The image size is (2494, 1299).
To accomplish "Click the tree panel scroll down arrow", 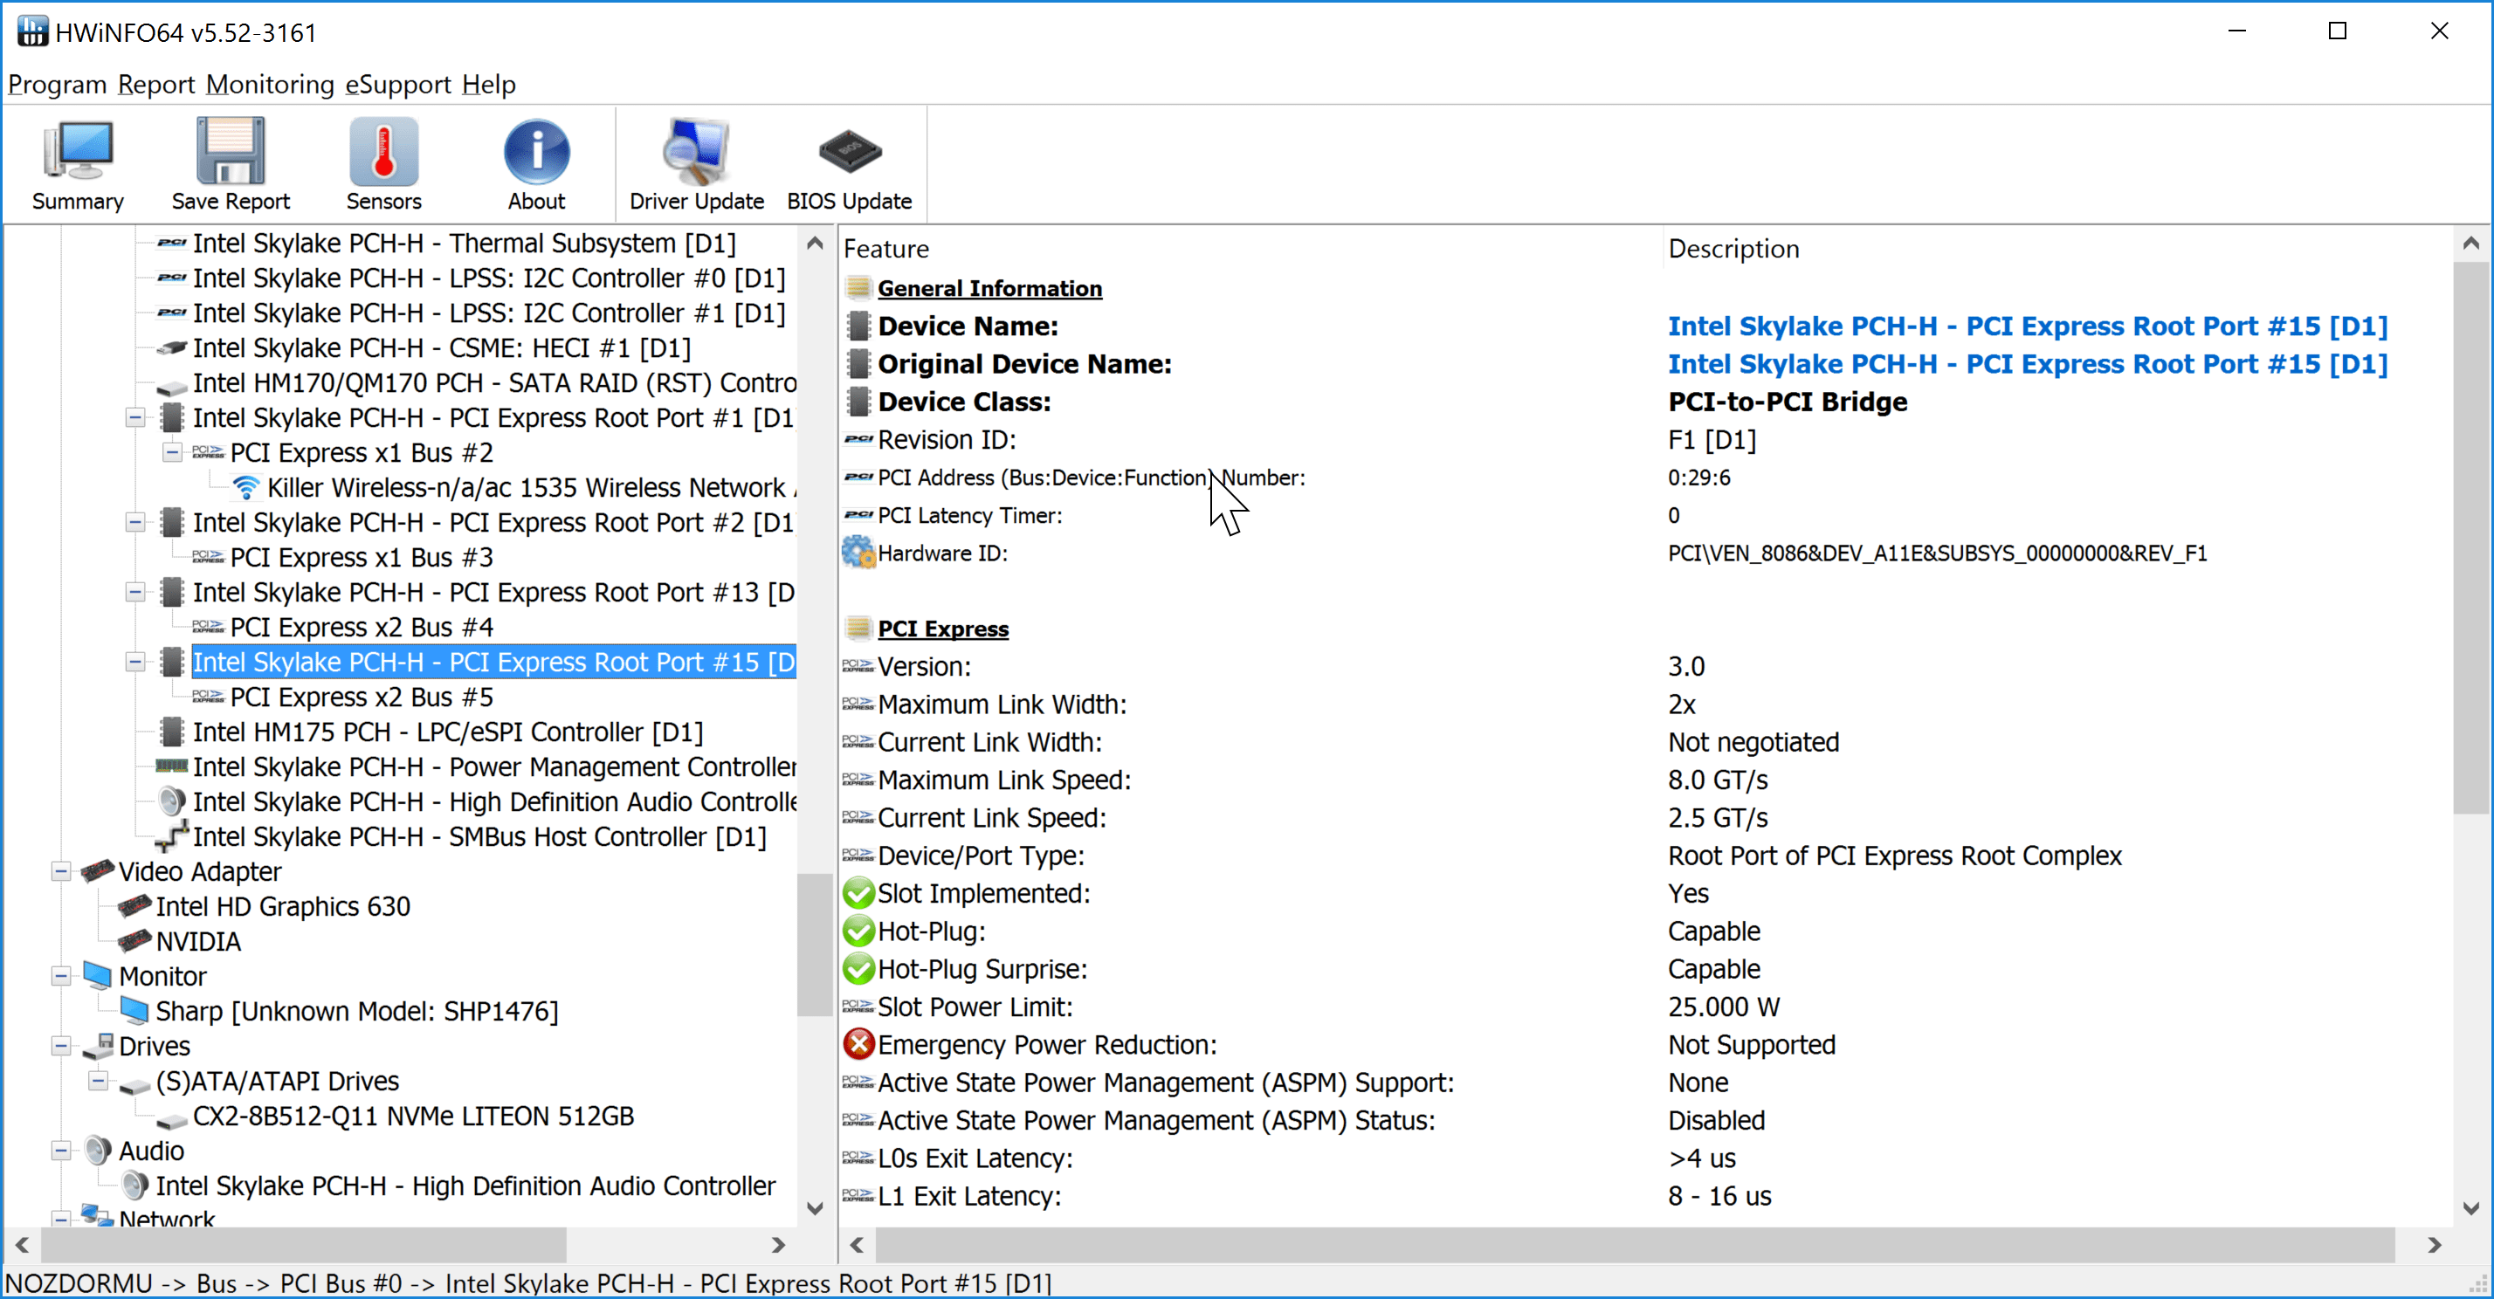I will tap(814, 1208).
